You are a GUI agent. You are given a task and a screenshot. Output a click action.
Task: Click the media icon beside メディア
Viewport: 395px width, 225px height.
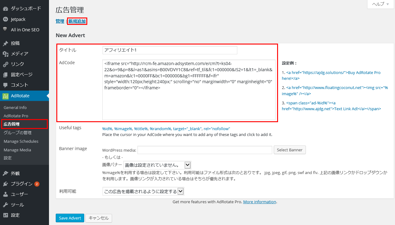tap(6, 54)
